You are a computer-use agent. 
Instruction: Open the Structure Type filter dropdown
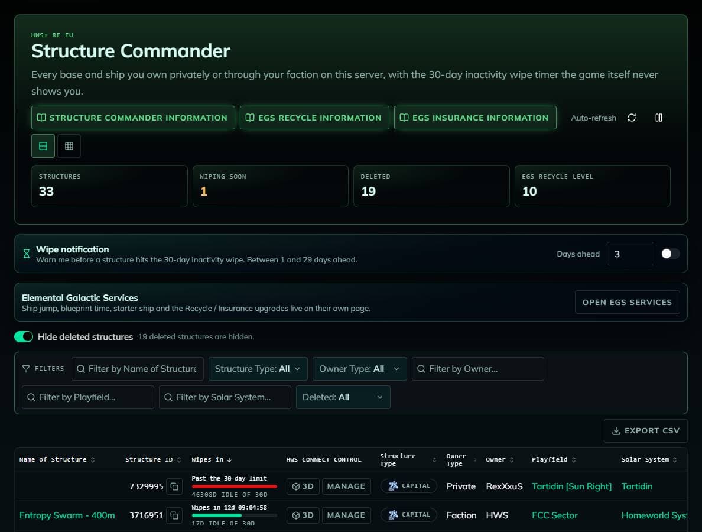[x=258, y=369]
